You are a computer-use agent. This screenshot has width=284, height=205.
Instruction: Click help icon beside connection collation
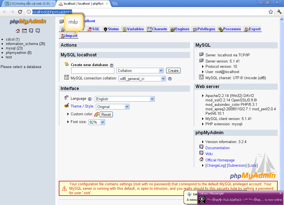pyautogui.click(x=170, y=79)
